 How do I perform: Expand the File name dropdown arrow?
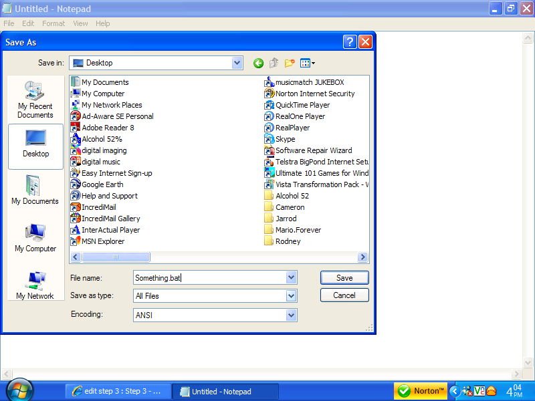(x=291, y=277)
